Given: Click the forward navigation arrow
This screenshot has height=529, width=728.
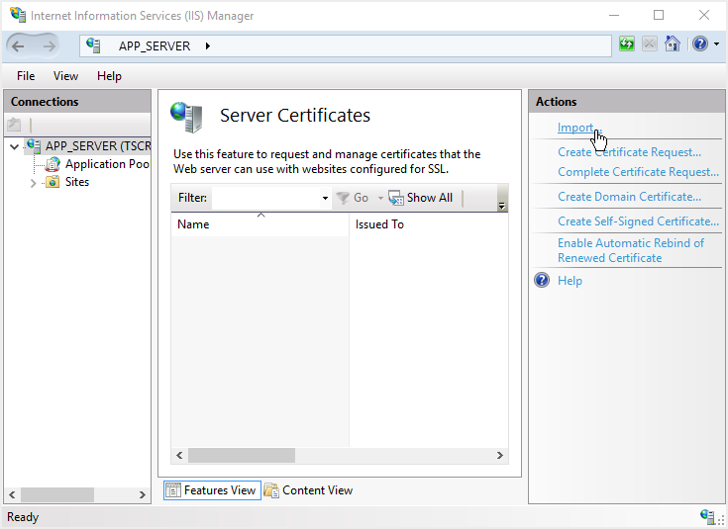Looking at the screenshot, I should click(49, 45).
